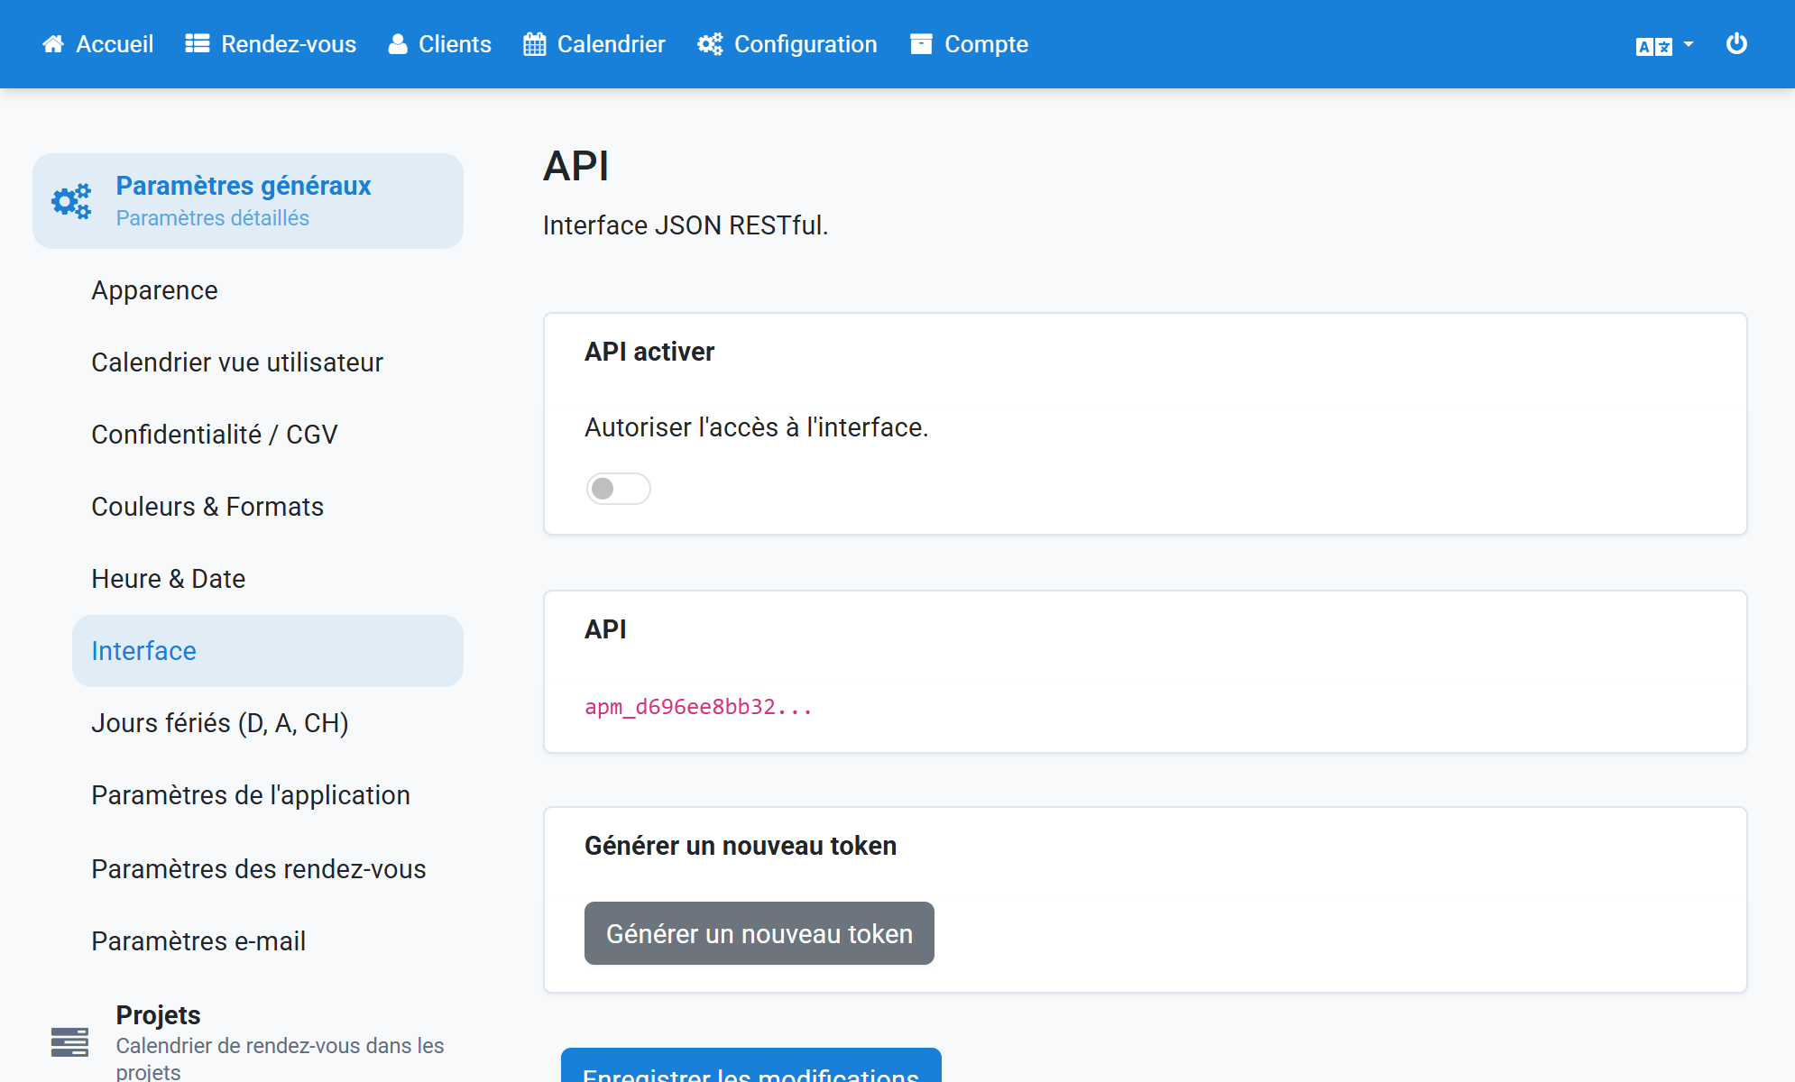Click the Projets stacked bars icon
1795x1082 pixels.
click(69, 1041)
